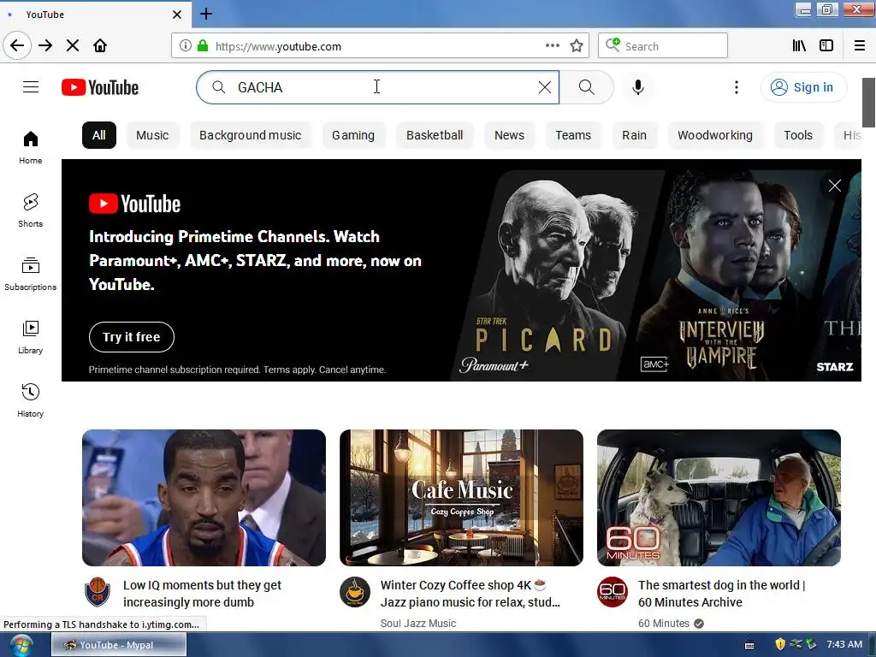Open Subscriptions in YouTube sidebar
Screen dimensions: 876x657
pyautogui.click(x=31, y=274)
